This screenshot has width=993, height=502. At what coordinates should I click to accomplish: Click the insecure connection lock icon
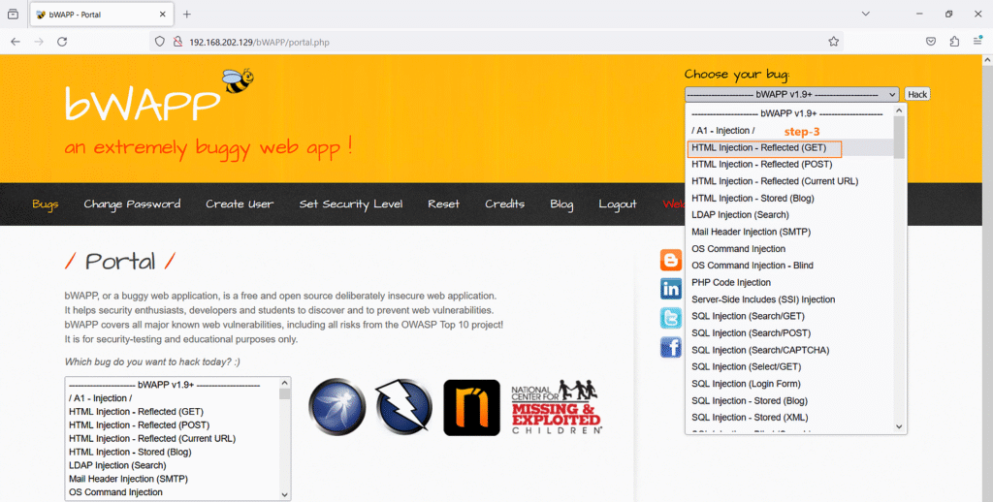pos(178,42)
